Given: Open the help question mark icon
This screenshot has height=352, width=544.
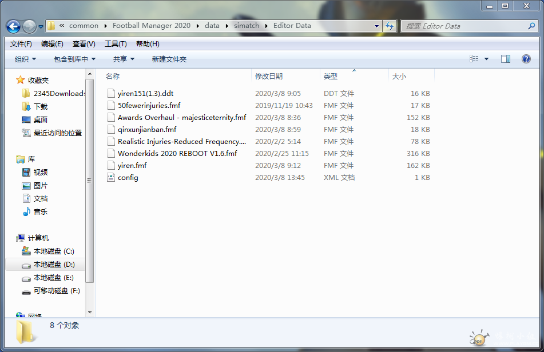Looking at the screenshot, I should pos(526,59).
